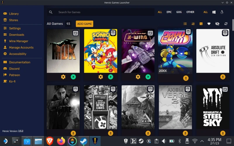The image size is (234, 146).
Task: Open settings gear for Sonic Mania
Action: coord(101,77)
